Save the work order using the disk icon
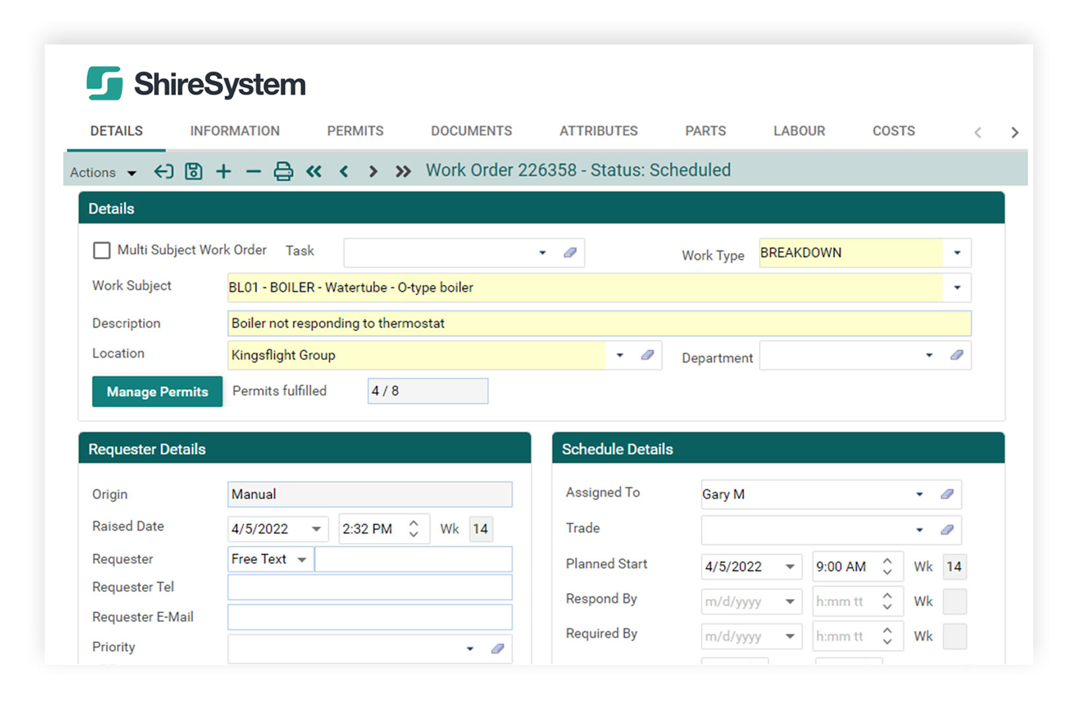Image resolution: width=1078 pixels, height=709 pixels. tap(194, 171)
